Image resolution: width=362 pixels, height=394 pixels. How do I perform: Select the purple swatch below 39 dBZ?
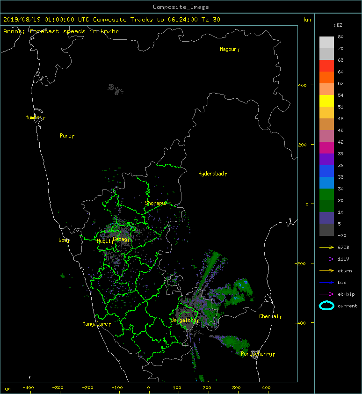tap(326, 159)
